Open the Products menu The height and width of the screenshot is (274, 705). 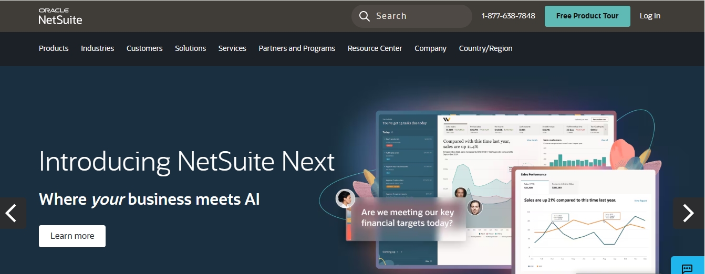[54, 48]
